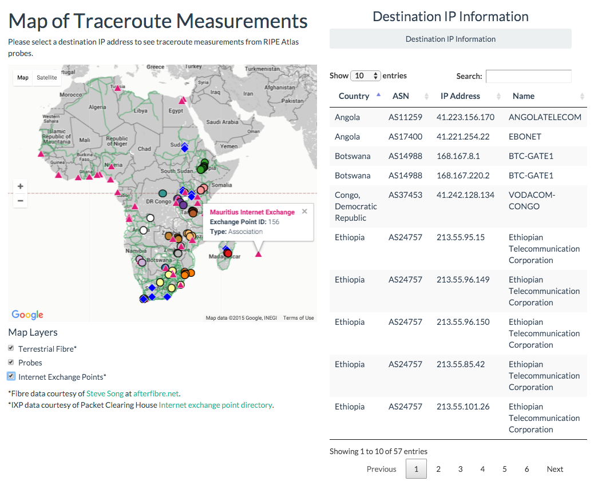Sort the table by ASN column arrows

pyautogui.click(x=426, y=96)
